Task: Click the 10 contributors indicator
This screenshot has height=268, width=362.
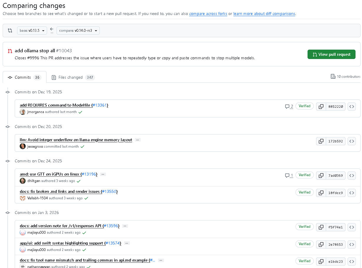Action: 346,77
